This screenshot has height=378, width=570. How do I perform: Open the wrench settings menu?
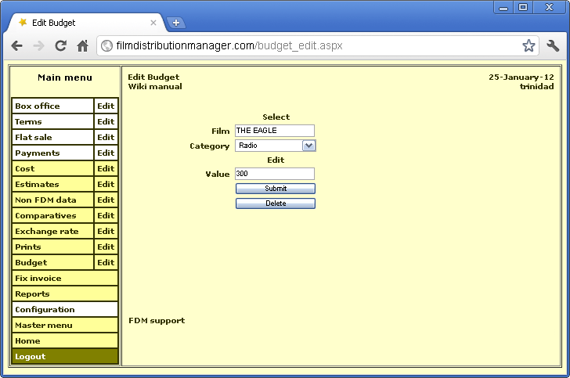[x=553, y=46]
